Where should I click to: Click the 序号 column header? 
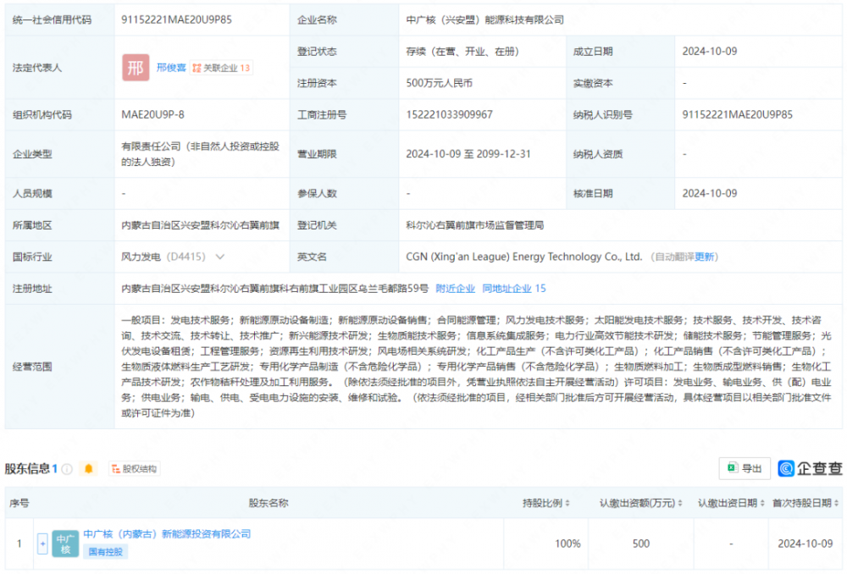(19, 503)
